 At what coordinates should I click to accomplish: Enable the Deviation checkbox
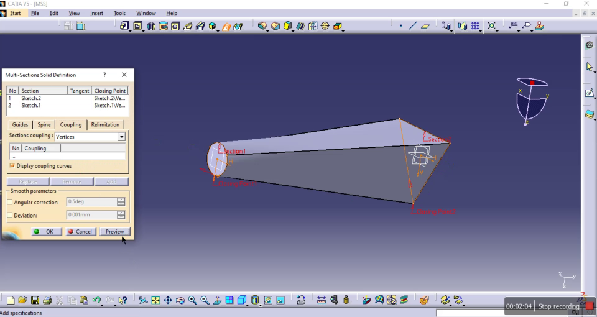pyautogui.click(x=10, y=215)
